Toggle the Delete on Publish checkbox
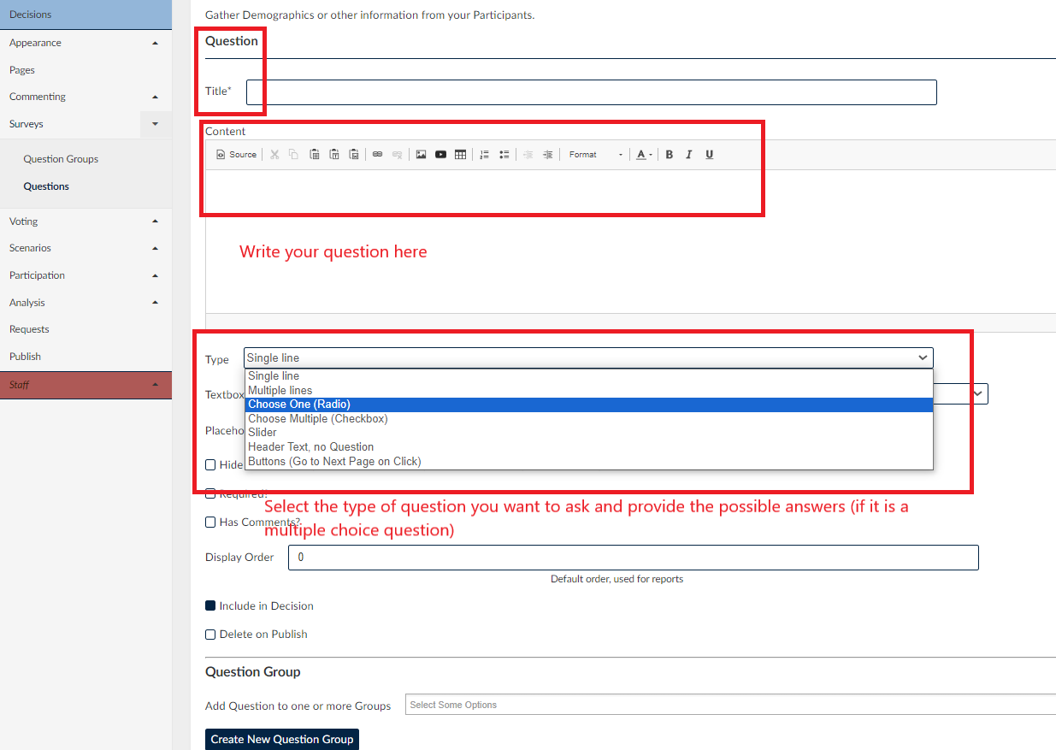Screen dimensions: 1056x750 click(210, 635)
